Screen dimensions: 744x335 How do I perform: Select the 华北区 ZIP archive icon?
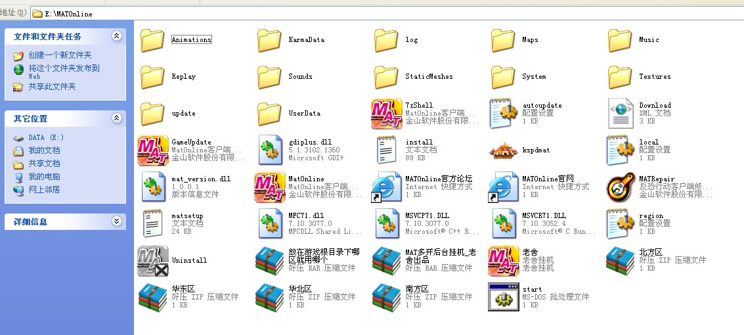[269, 297]
